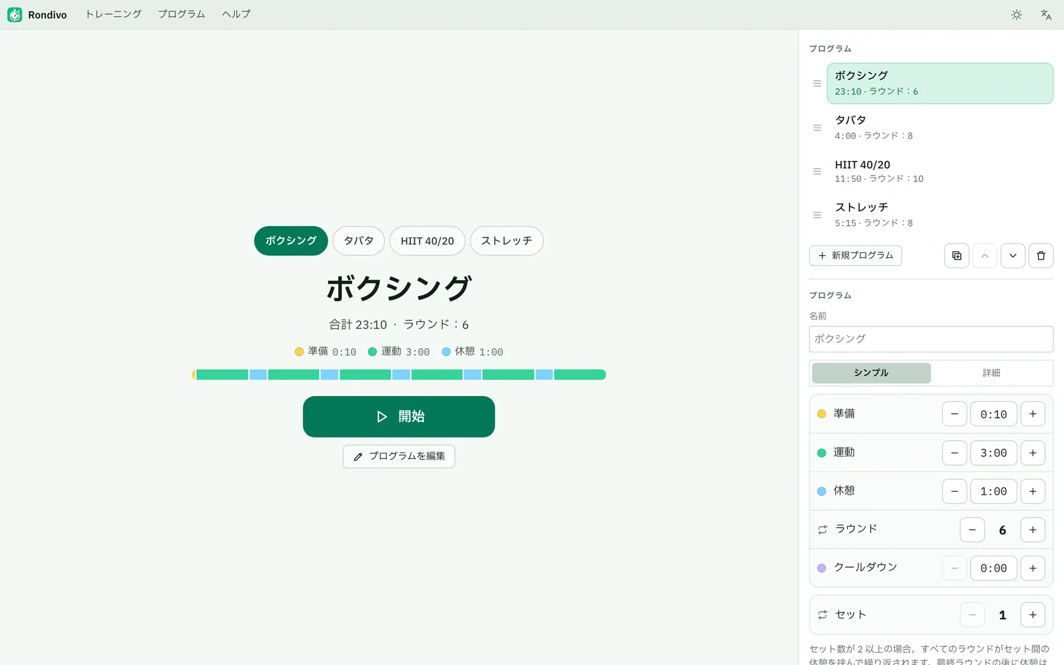This screenshot has height=665, width=1064.
Task: Increase セット count with plus
Action: [1033, 615]
